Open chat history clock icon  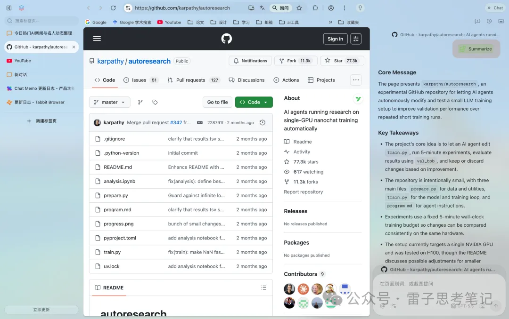point(489,21)
